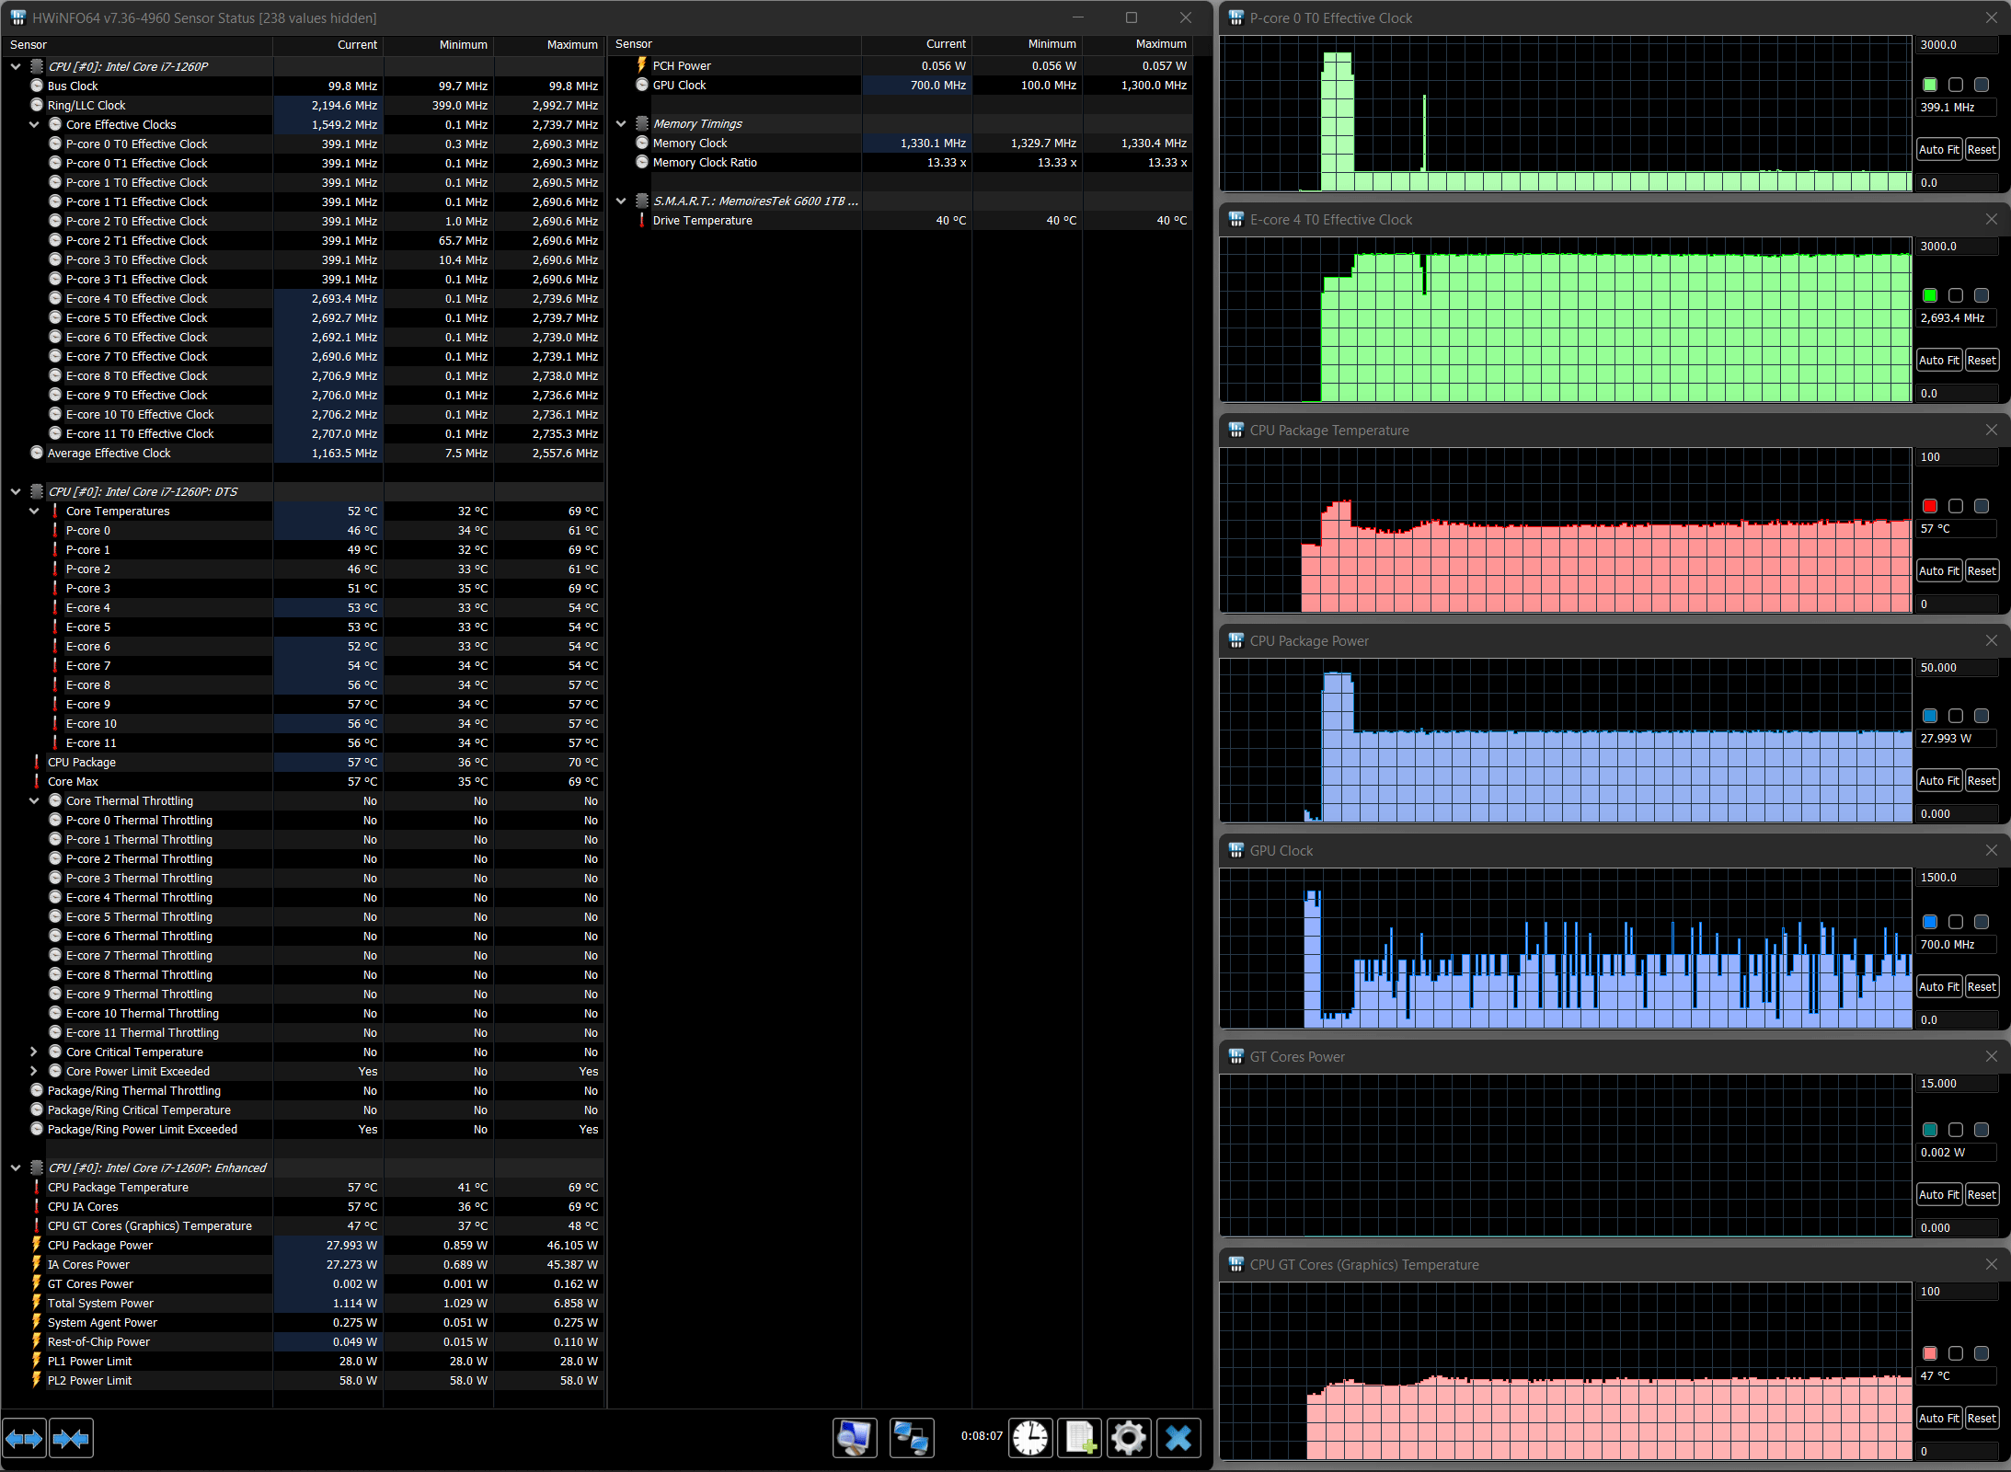Open the system summary monitor icon

[855, 1437]
